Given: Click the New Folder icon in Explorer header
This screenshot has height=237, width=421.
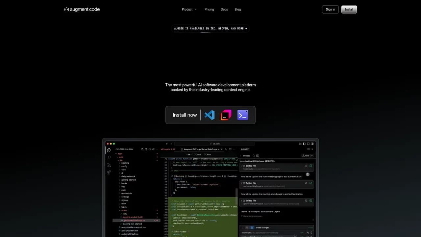Looking at the screenshot, I should coord(146,149).
